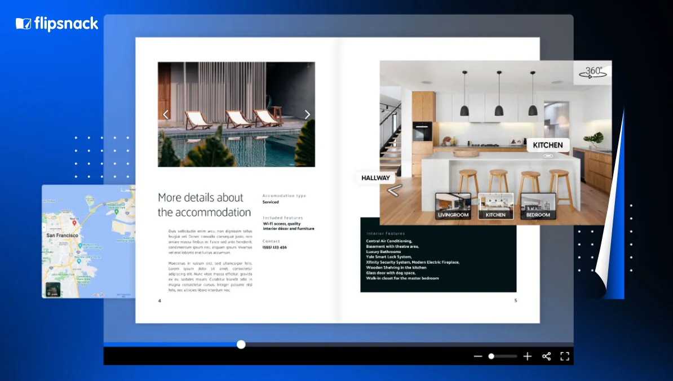Click the (555) 123 456 contact number
Image resolution: width=673 pixels, height=381 pixels.
[274, 246]
